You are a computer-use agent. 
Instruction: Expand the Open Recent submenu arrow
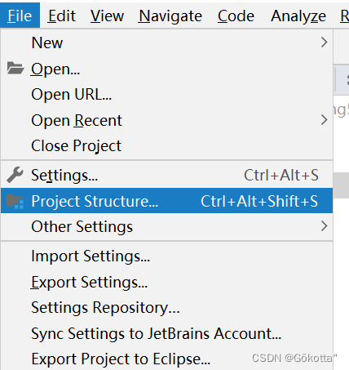[x=324, y=120]
